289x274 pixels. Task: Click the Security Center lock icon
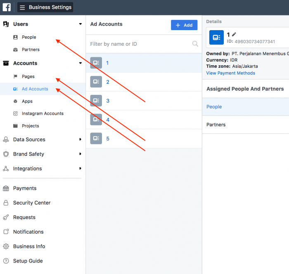(x=6, y=203)
